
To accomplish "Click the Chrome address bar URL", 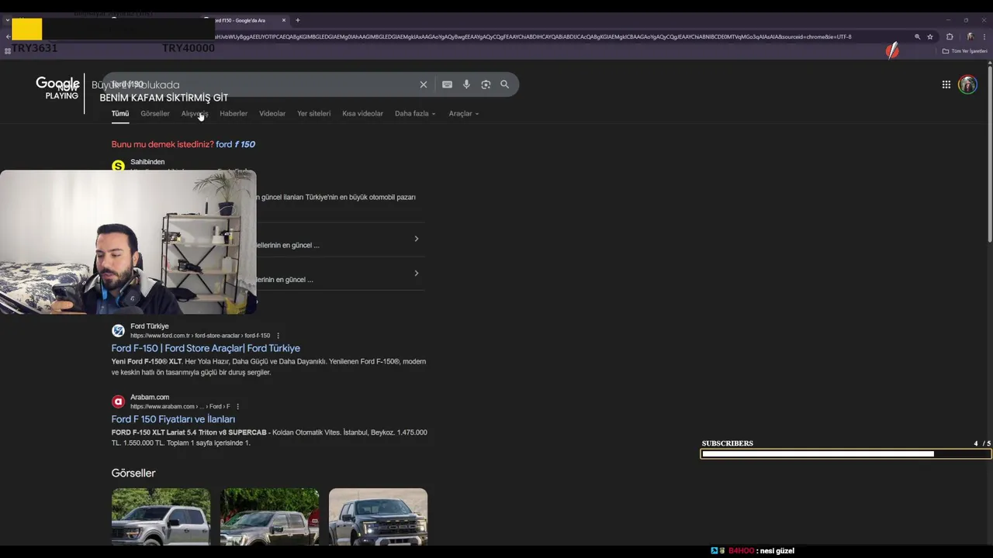I will (531, 36).
